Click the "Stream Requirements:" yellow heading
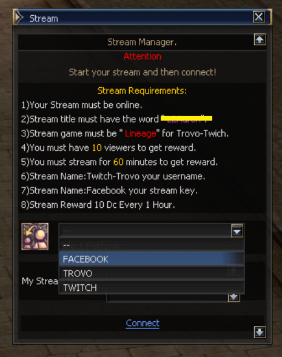Viewport: 282px width, 357px height. point(142,91)
